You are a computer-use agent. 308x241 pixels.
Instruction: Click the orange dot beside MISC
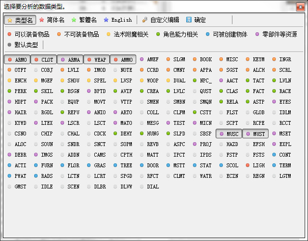221,59
